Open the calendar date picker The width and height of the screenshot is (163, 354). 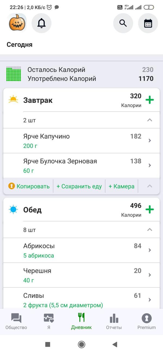pyautogui.click(x=148, y=23)
